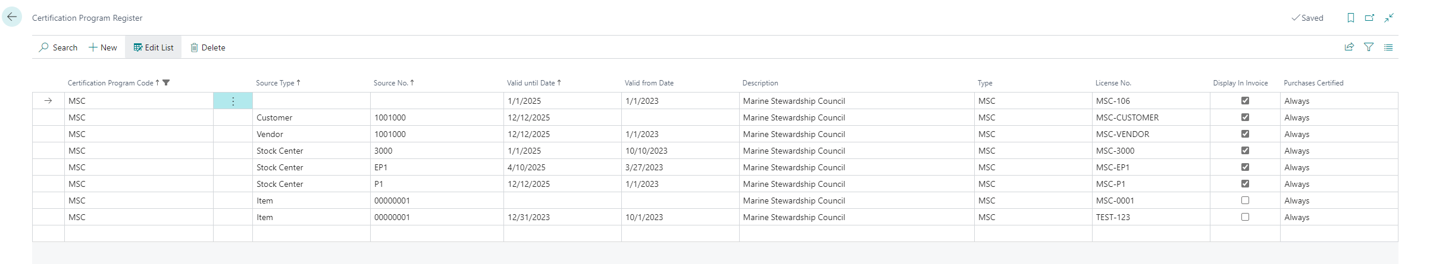Click the MSC-VENDOR license number cell
1433x264 pixels.
click(1122, 134)
